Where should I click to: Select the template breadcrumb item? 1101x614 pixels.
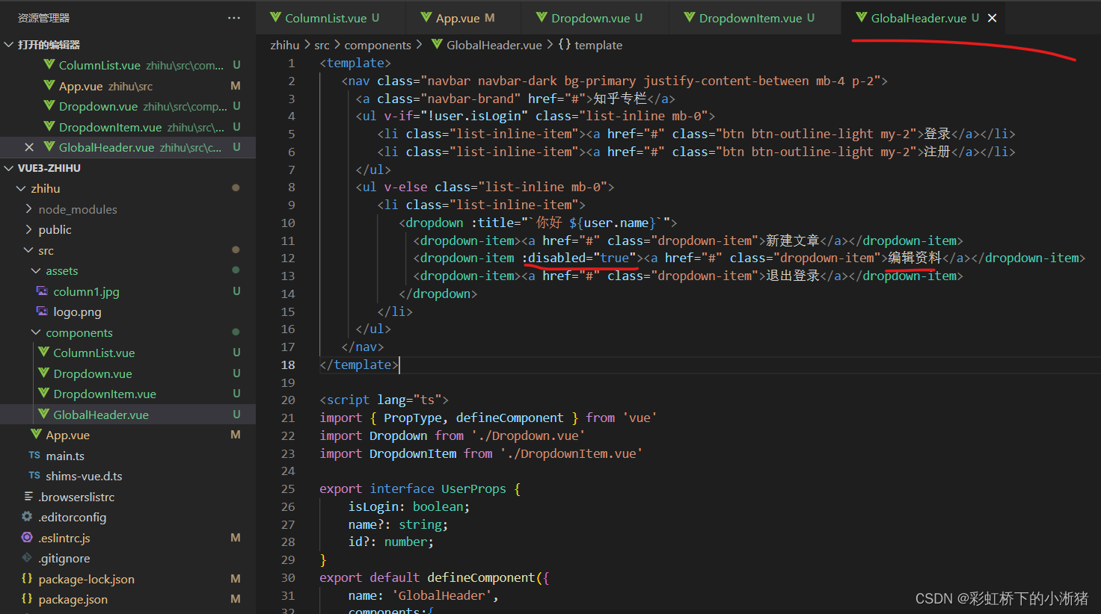(x=597, y=45)
